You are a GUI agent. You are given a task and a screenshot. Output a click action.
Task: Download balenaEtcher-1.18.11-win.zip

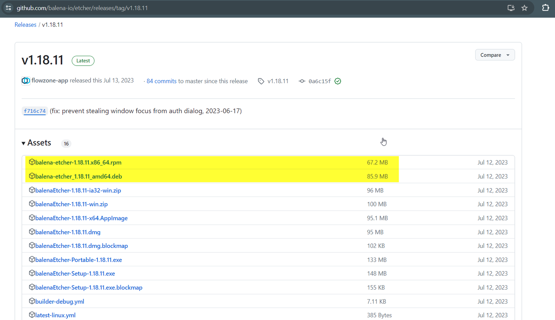pos(71,204)
